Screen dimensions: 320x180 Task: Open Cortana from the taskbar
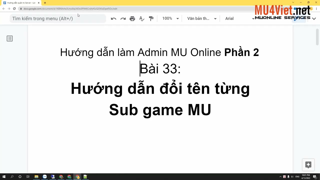click(x=20, y=177)
